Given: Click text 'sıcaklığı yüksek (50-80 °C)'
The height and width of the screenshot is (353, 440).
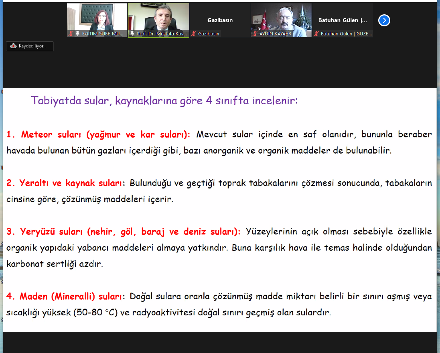Looking at the screenshot, I should click(62, 313).
